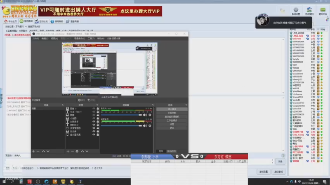Open Edge browser from taskbar
The height and width of the screenshot is (185, 330).
(x=46, y=182)
